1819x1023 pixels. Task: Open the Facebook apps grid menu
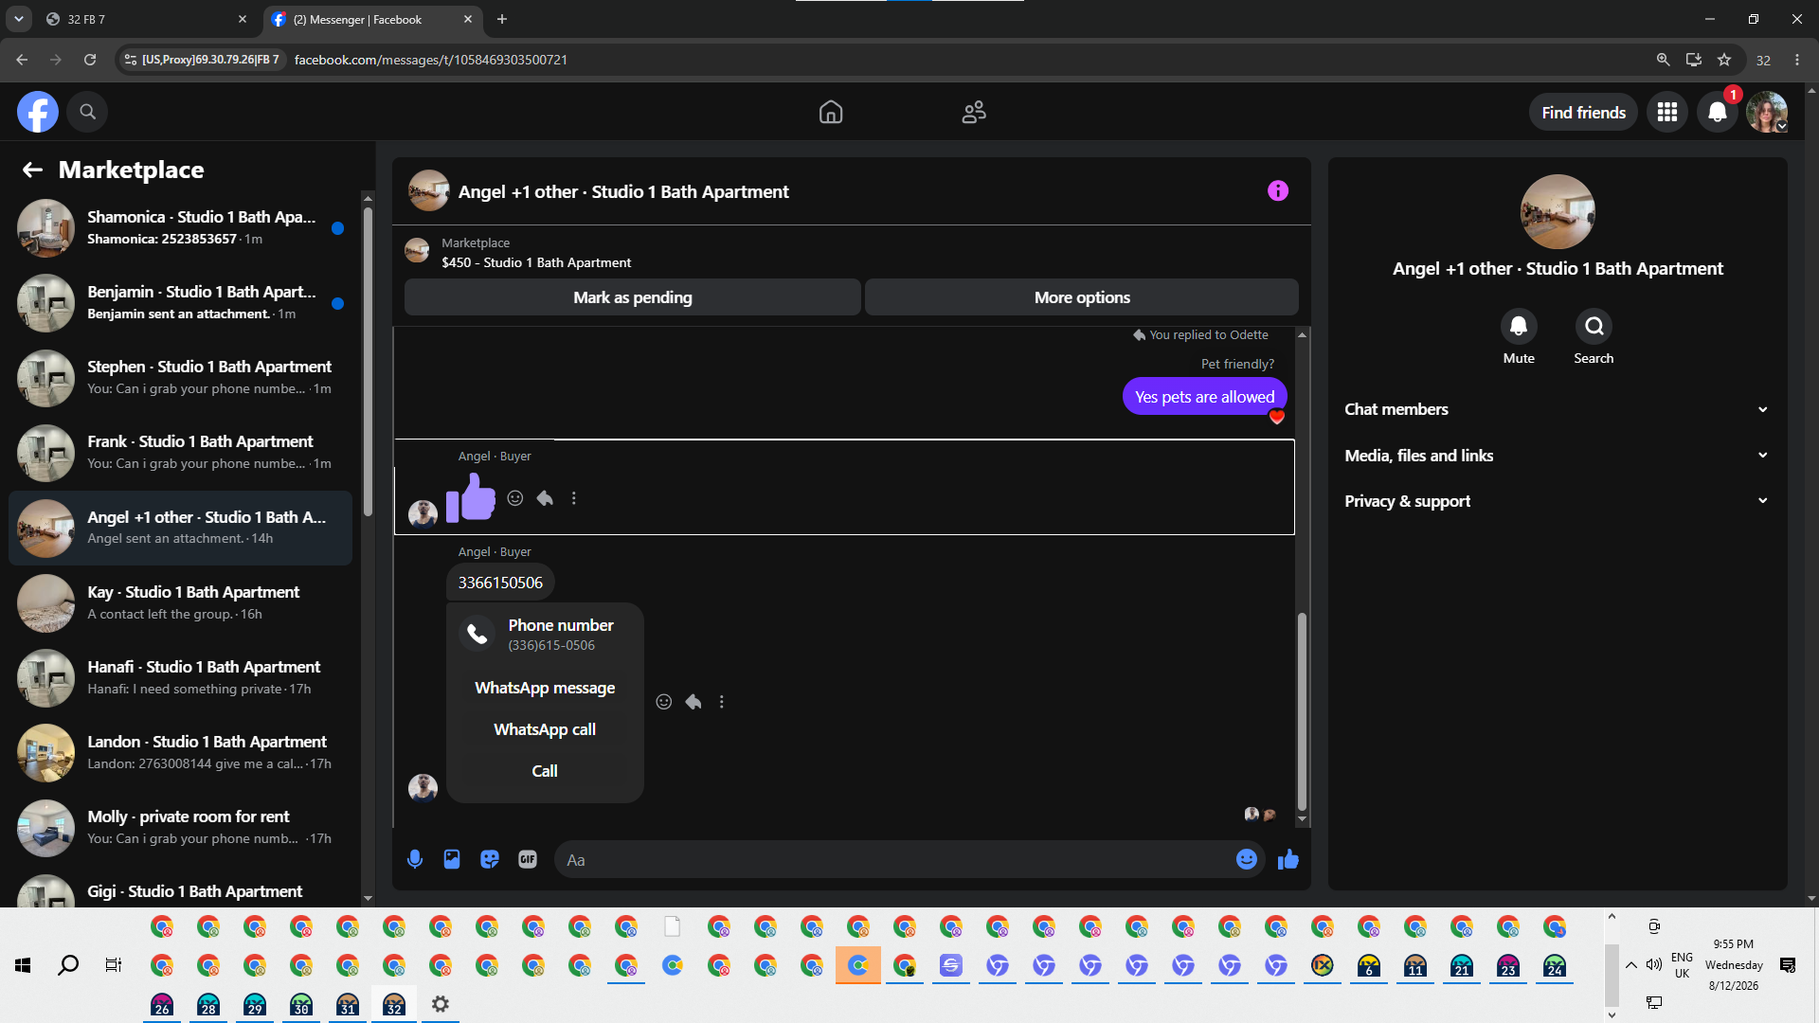click(1667, 112)
